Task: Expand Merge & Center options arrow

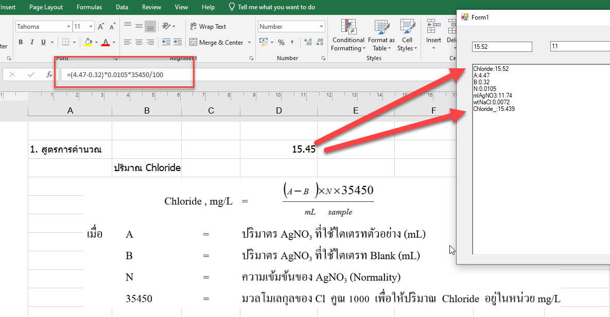Action: (249, 42)
